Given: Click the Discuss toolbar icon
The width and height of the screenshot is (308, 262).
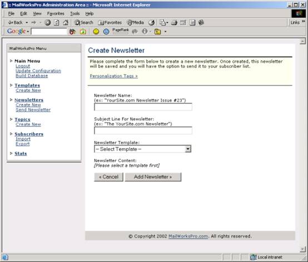Looking at the screenshot, I should 192,23.
